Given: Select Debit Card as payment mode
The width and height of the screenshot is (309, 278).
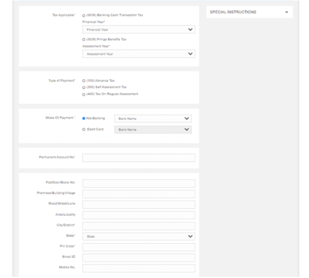Looking at the screenshot, I should pyautogui.click(x=84, y=129).
